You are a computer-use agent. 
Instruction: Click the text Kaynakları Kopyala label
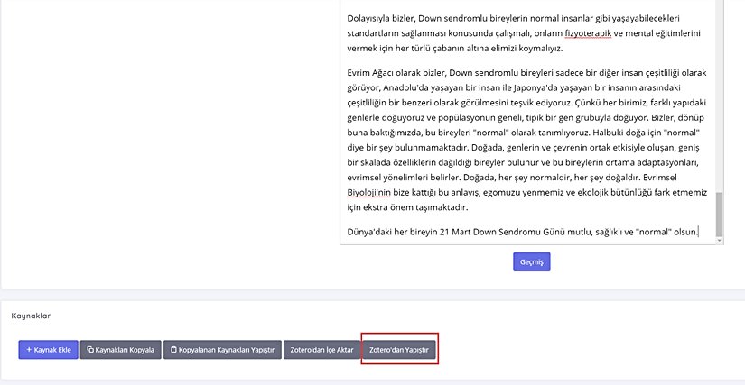point(125,350)
